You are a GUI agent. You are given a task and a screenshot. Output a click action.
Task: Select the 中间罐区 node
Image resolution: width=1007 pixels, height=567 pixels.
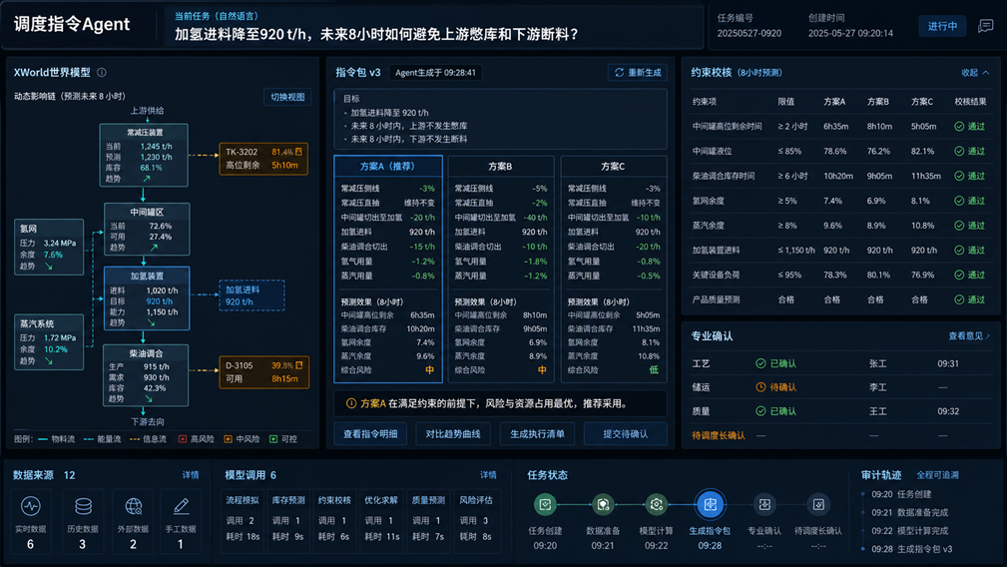(147, 229)
